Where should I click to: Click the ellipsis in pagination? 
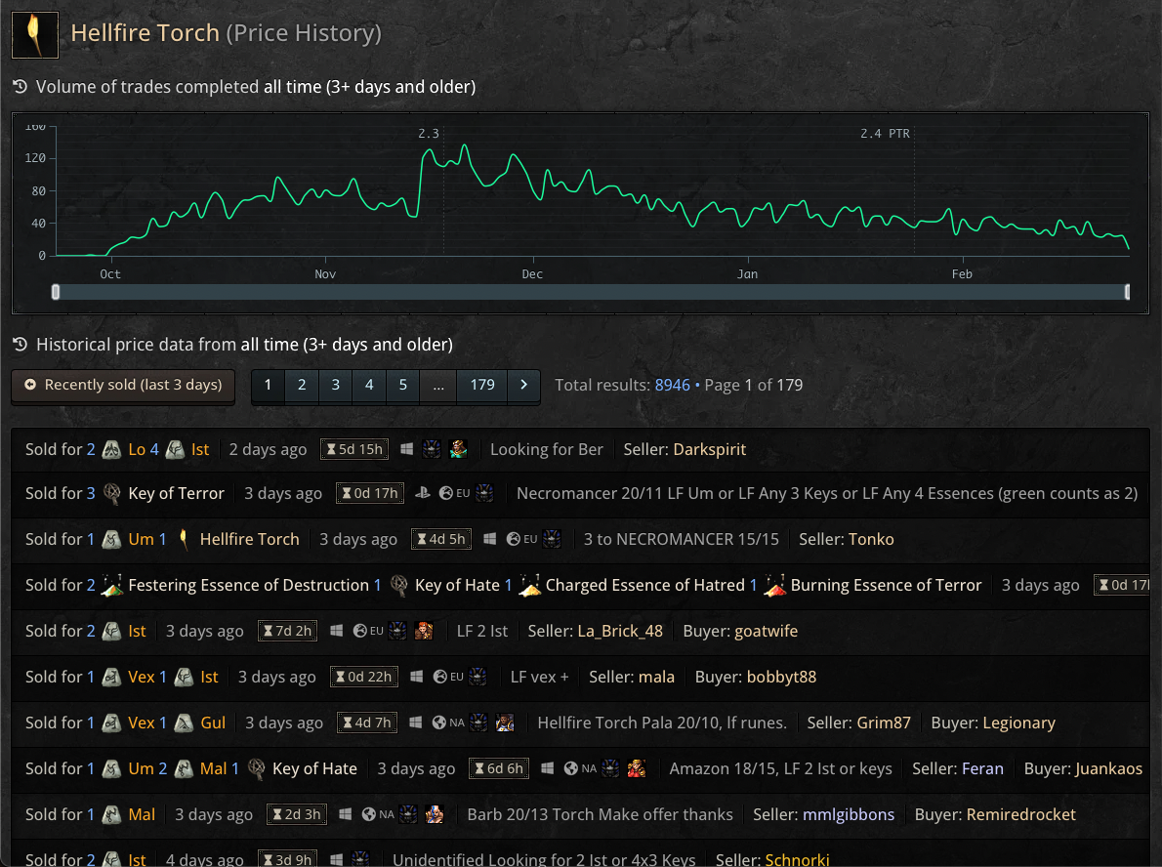[438, 386]
